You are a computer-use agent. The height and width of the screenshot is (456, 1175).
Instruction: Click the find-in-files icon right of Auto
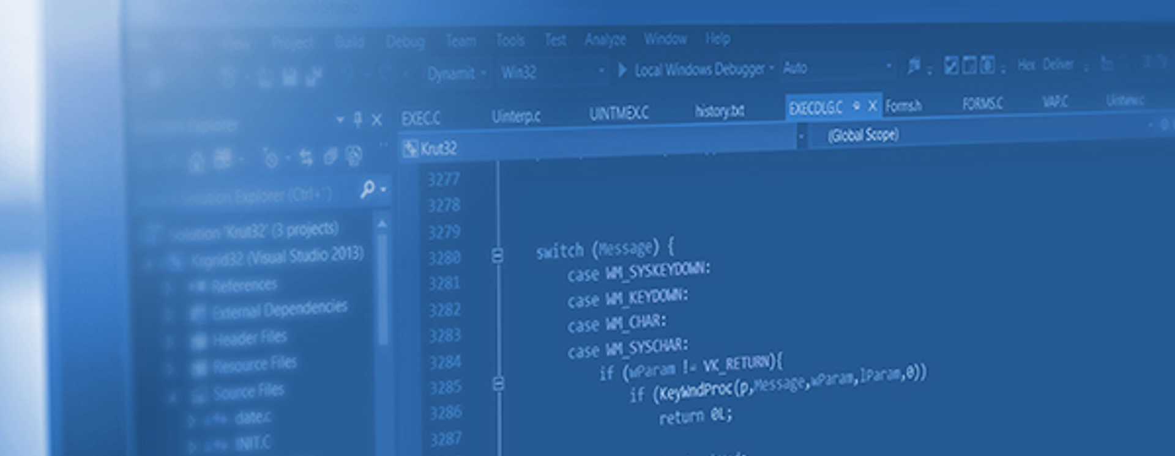click(914, 66)
